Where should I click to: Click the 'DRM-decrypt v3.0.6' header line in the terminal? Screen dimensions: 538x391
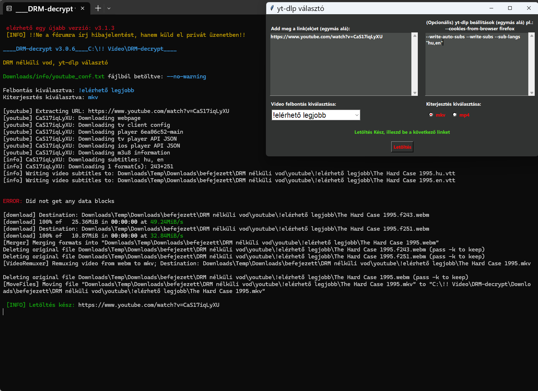(x=90, y=49)
